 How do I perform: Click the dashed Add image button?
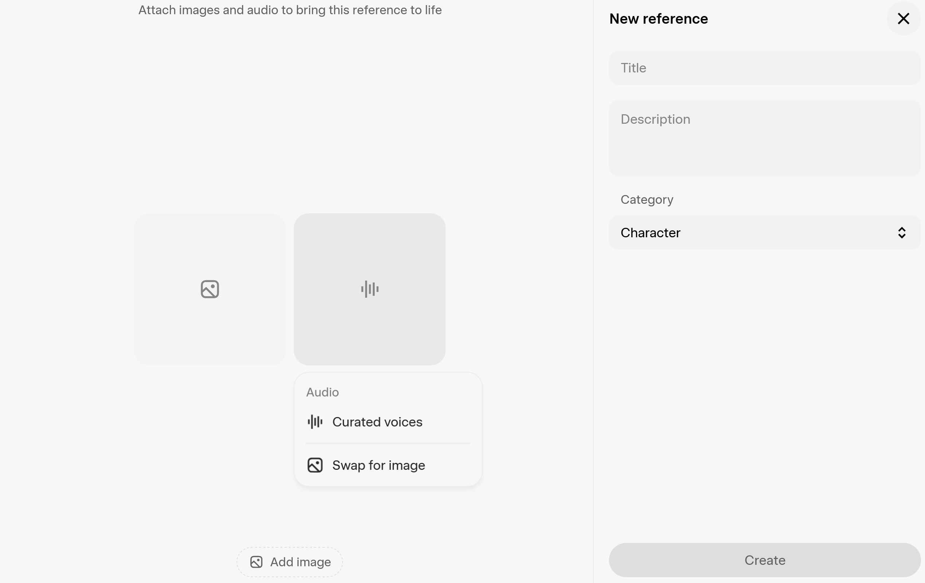pos(290,562)
